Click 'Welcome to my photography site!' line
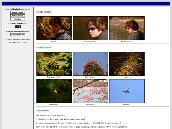This screenshot has height=129, width=172. point(50,115)
